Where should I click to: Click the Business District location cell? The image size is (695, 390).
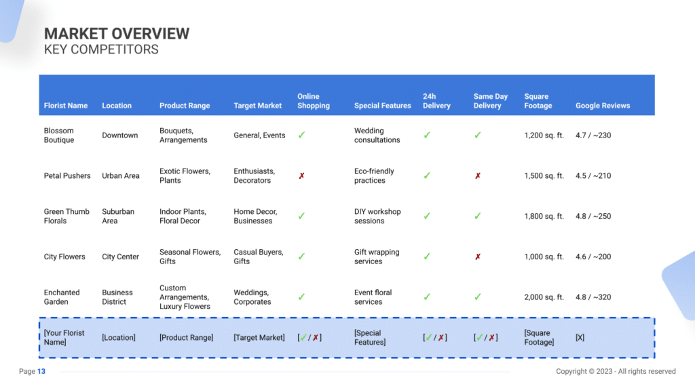tap(117, 297)
